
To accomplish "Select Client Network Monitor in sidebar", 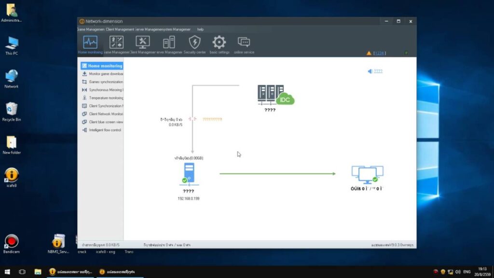I will (x=102, y=114).
